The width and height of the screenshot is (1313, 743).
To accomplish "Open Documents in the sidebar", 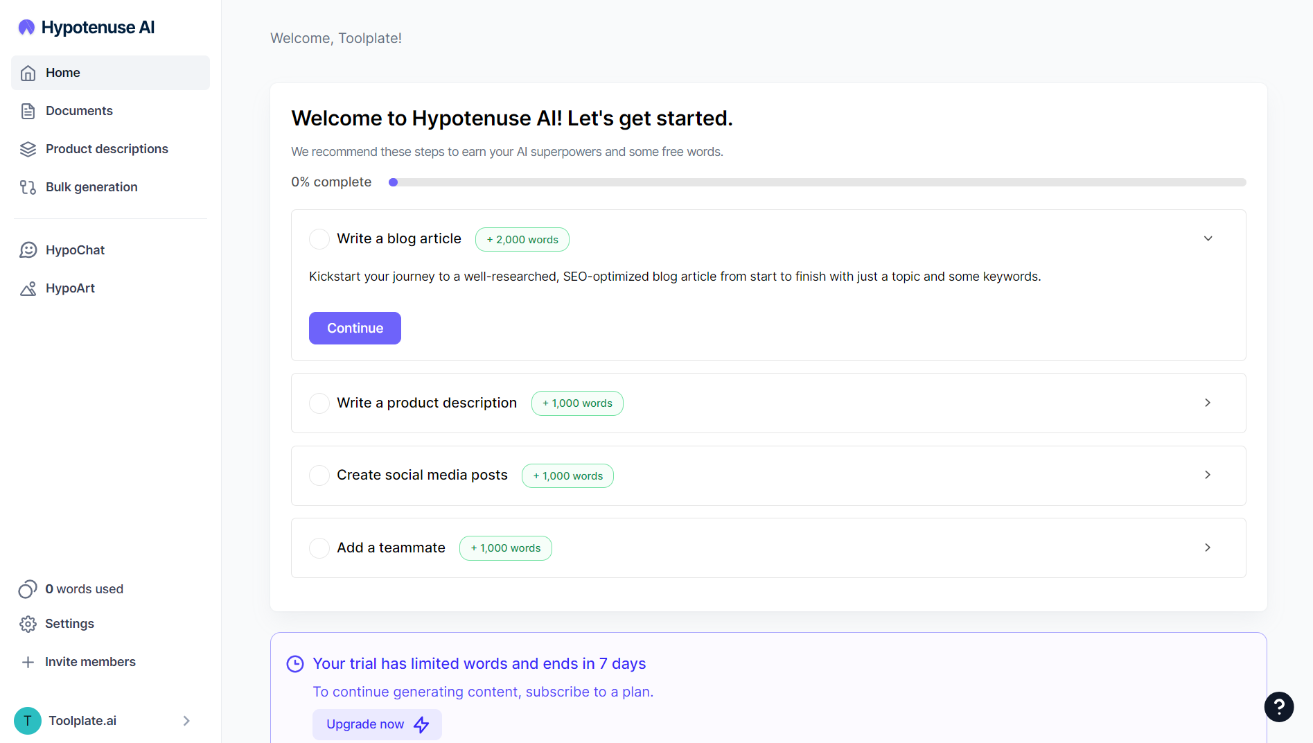I will point(110,111).
